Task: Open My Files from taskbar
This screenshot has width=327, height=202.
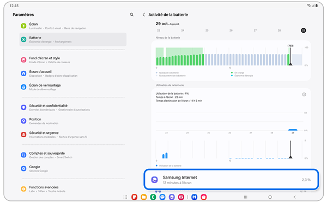Action: coord(144,197)
